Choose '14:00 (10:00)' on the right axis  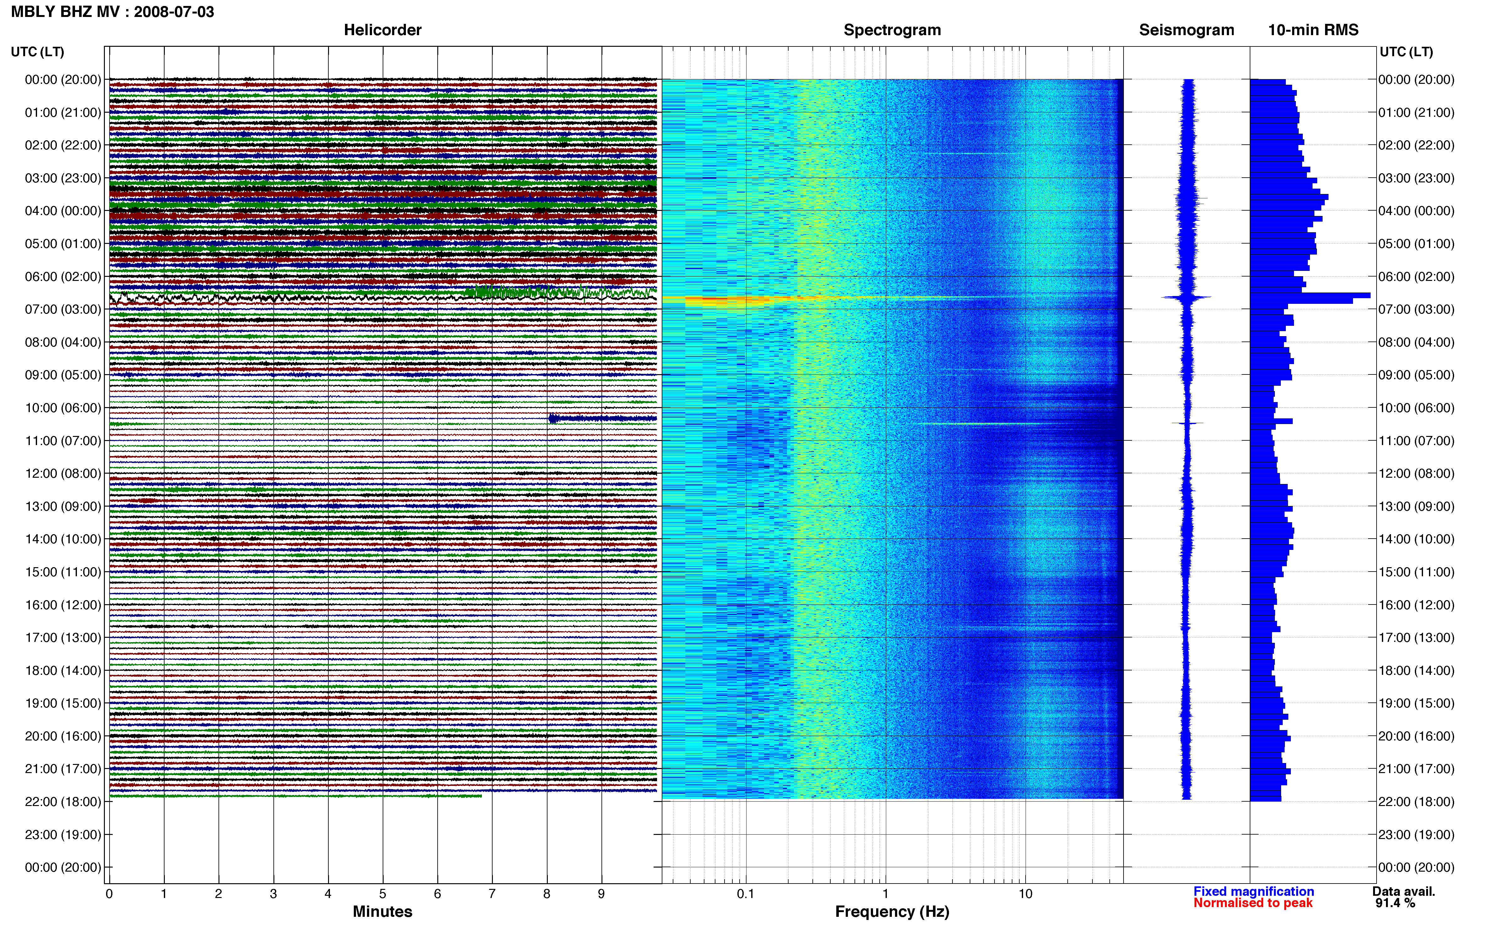[x=1416, y=540]
